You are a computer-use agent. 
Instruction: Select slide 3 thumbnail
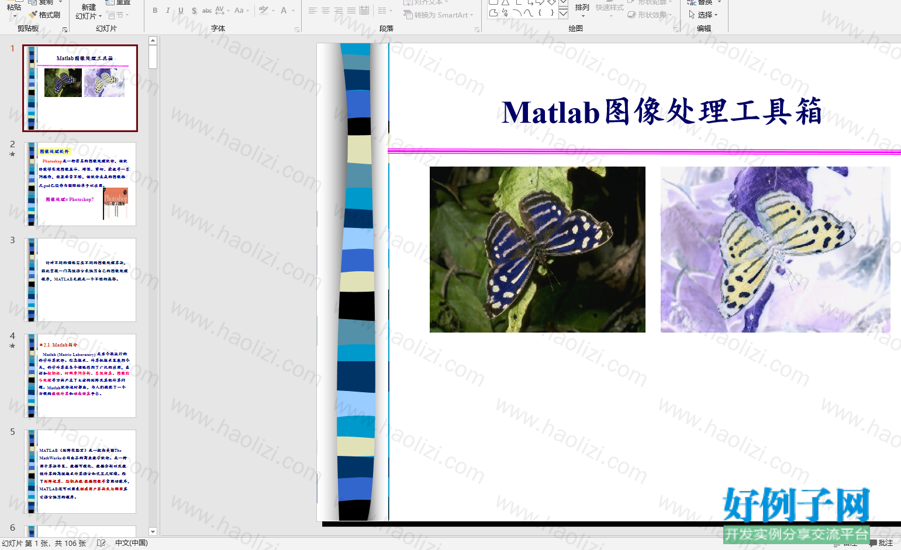pos(81,280)
